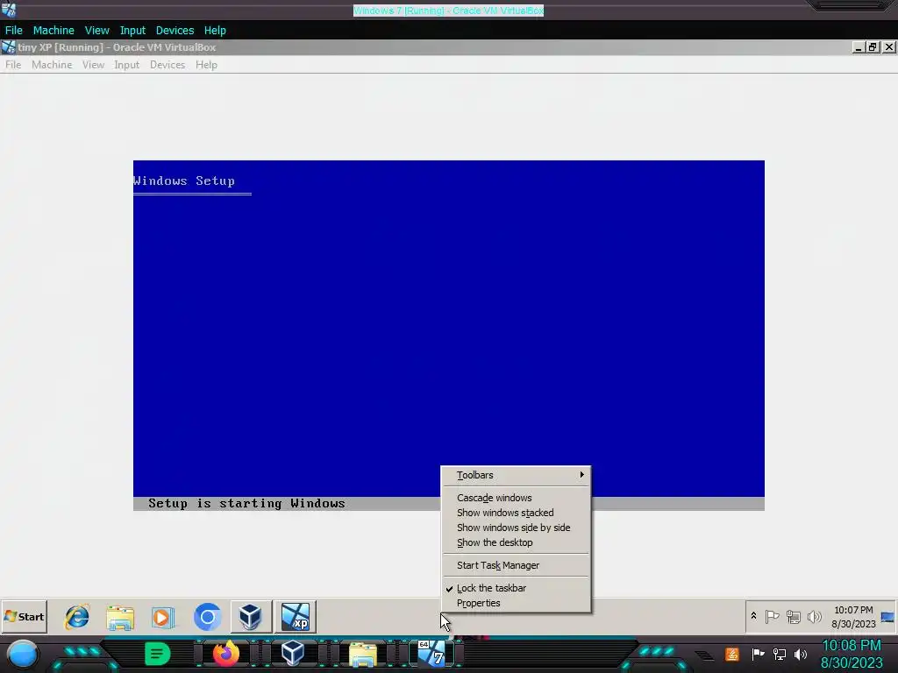The height and width of the screenshot is (673, 898).
Task: Launch Windows Media Player from taskbar
Action: click(163, 618)
